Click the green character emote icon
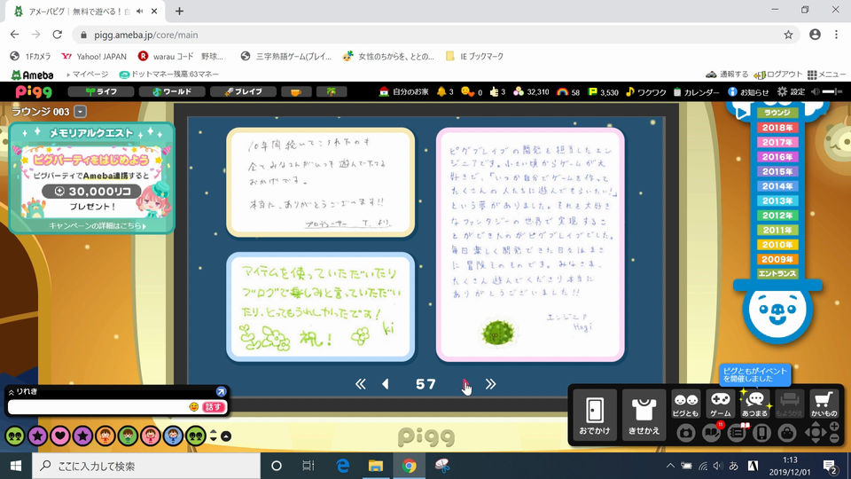 pos(128,436)
